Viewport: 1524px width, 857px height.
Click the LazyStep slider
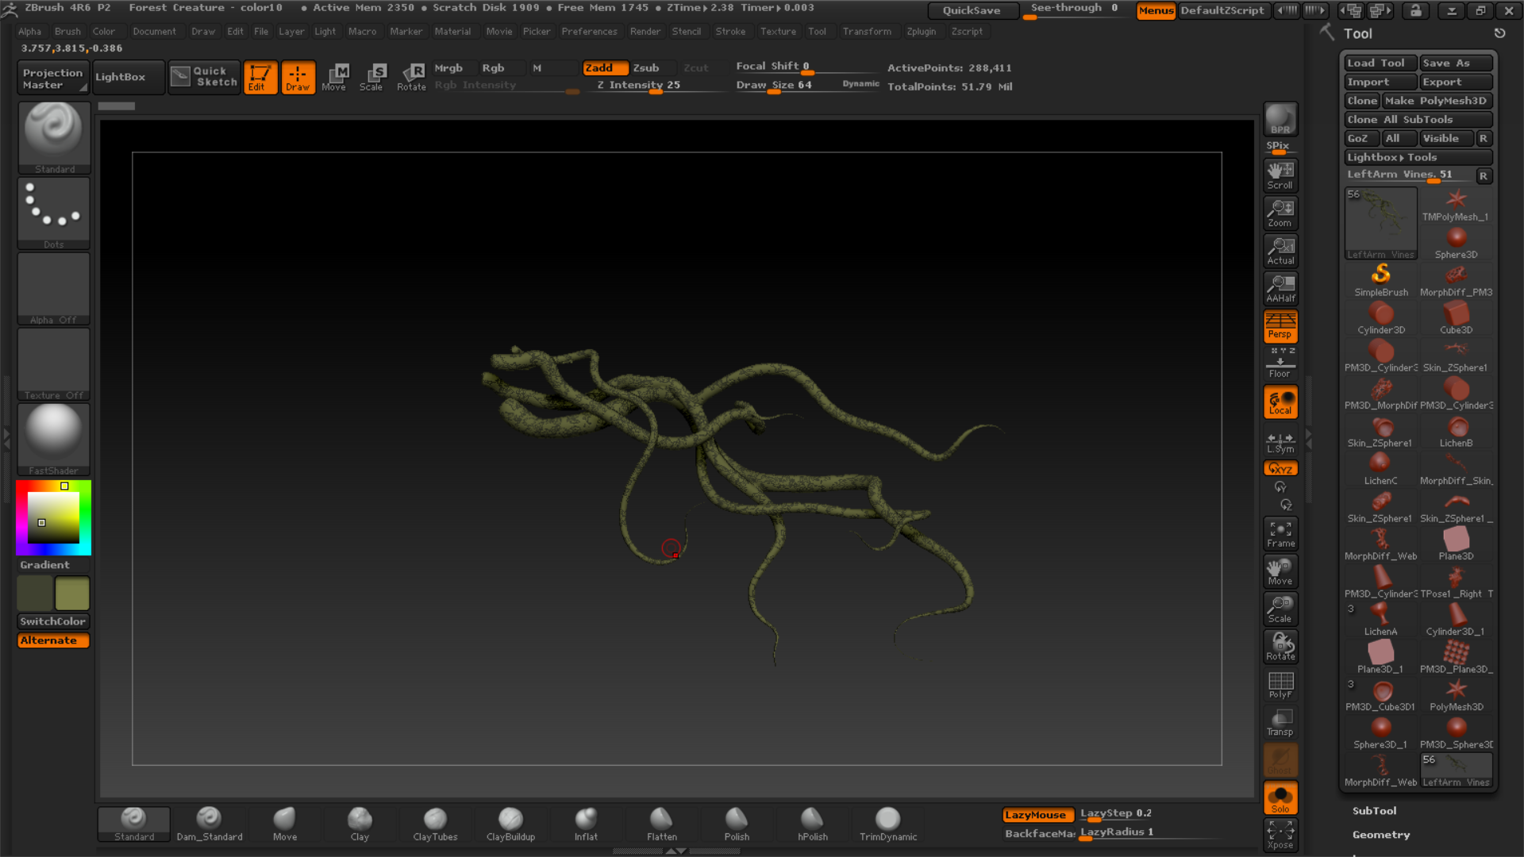click(1149, 814)
